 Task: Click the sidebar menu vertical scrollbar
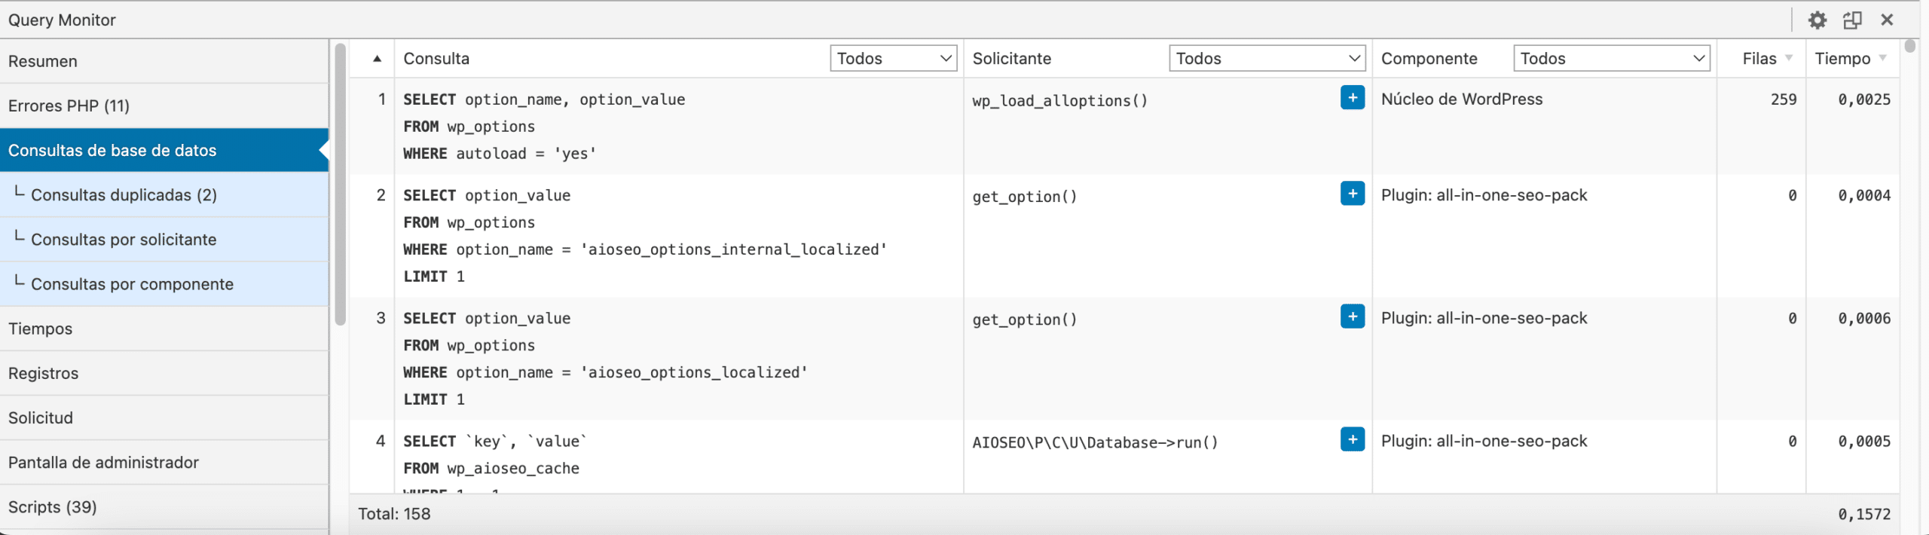pos(340,185)
